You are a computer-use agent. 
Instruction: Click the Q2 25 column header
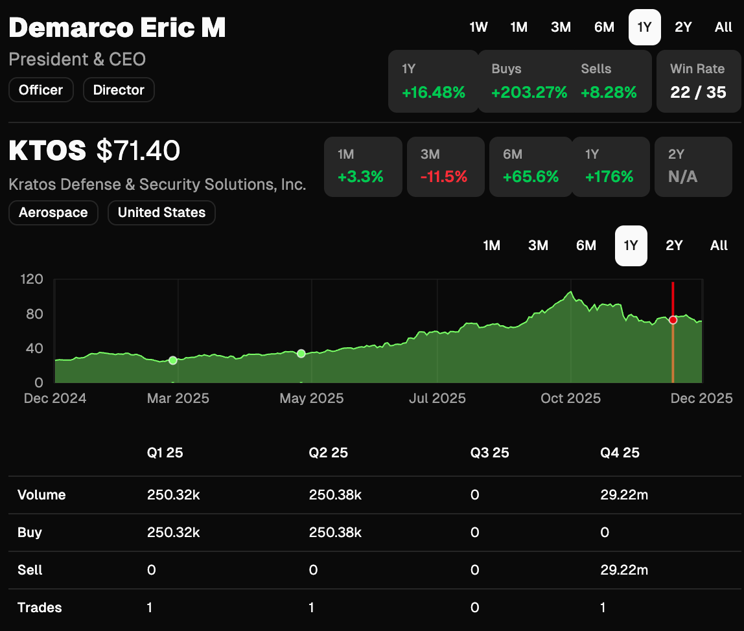328,453
